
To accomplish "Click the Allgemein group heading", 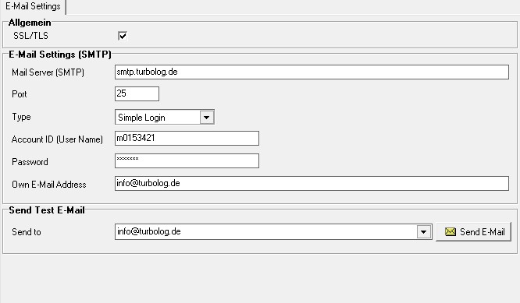I will coord(30,23).
